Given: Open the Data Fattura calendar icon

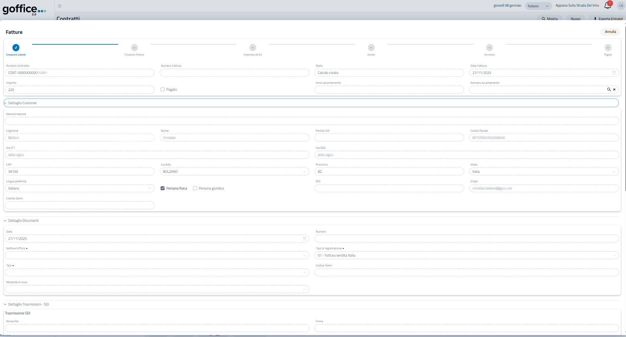Looking at the screenshot, I should click(x=614, y=73).
